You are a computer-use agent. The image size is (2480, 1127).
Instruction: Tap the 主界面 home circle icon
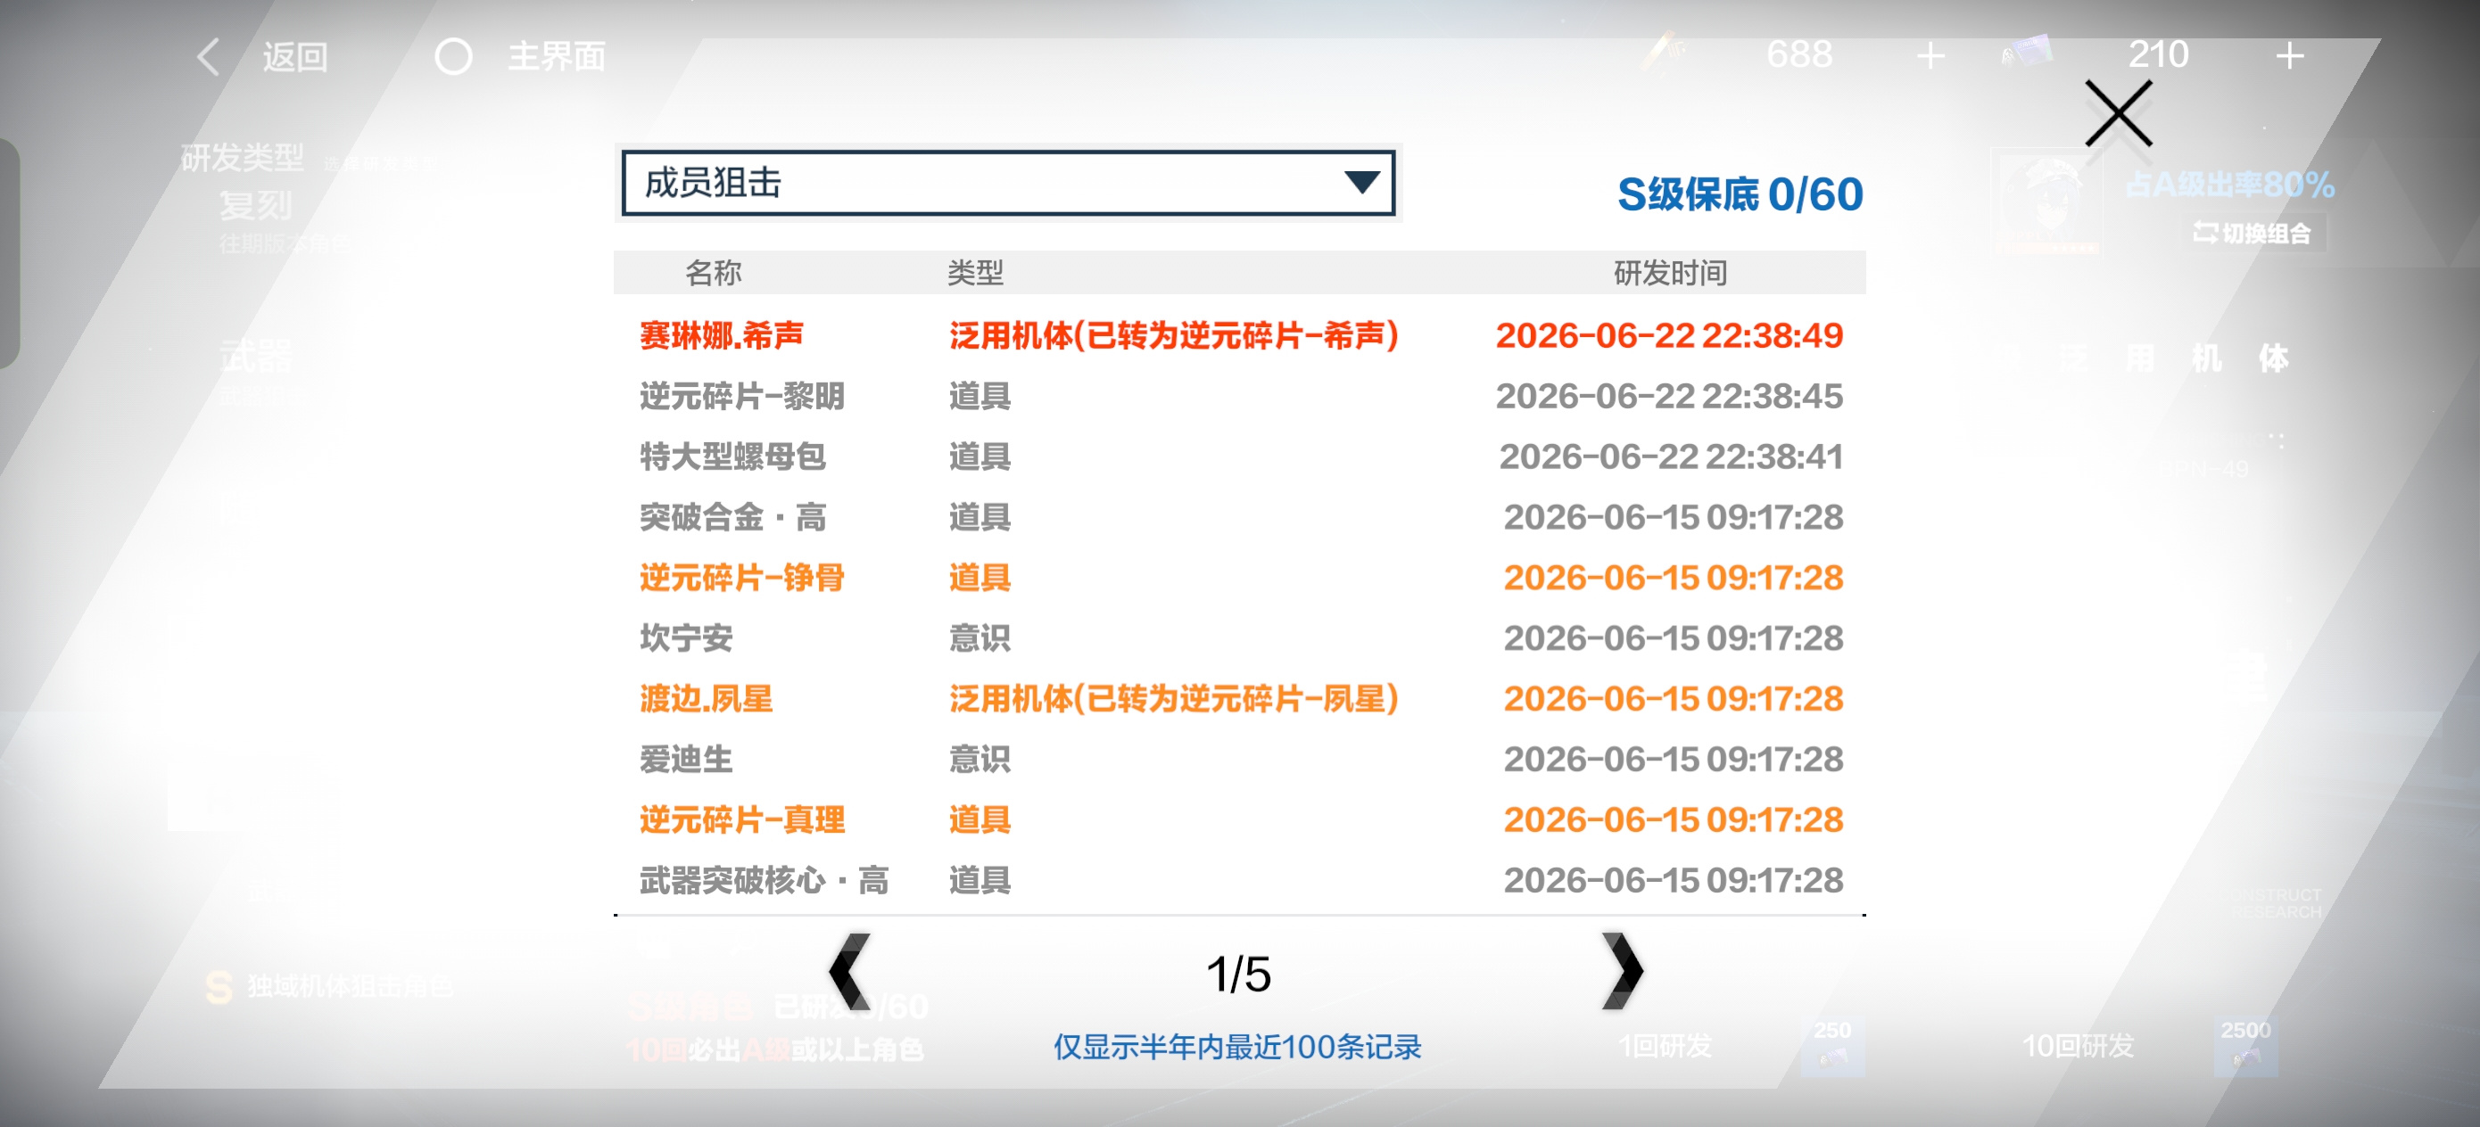click(x=453, y=57)
